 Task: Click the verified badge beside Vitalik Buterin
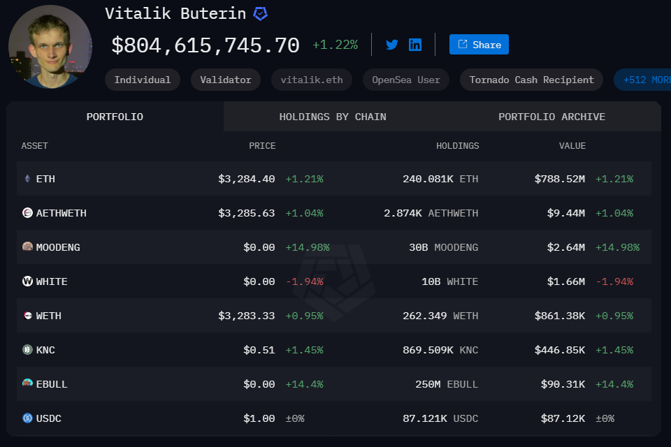point(260,14)
